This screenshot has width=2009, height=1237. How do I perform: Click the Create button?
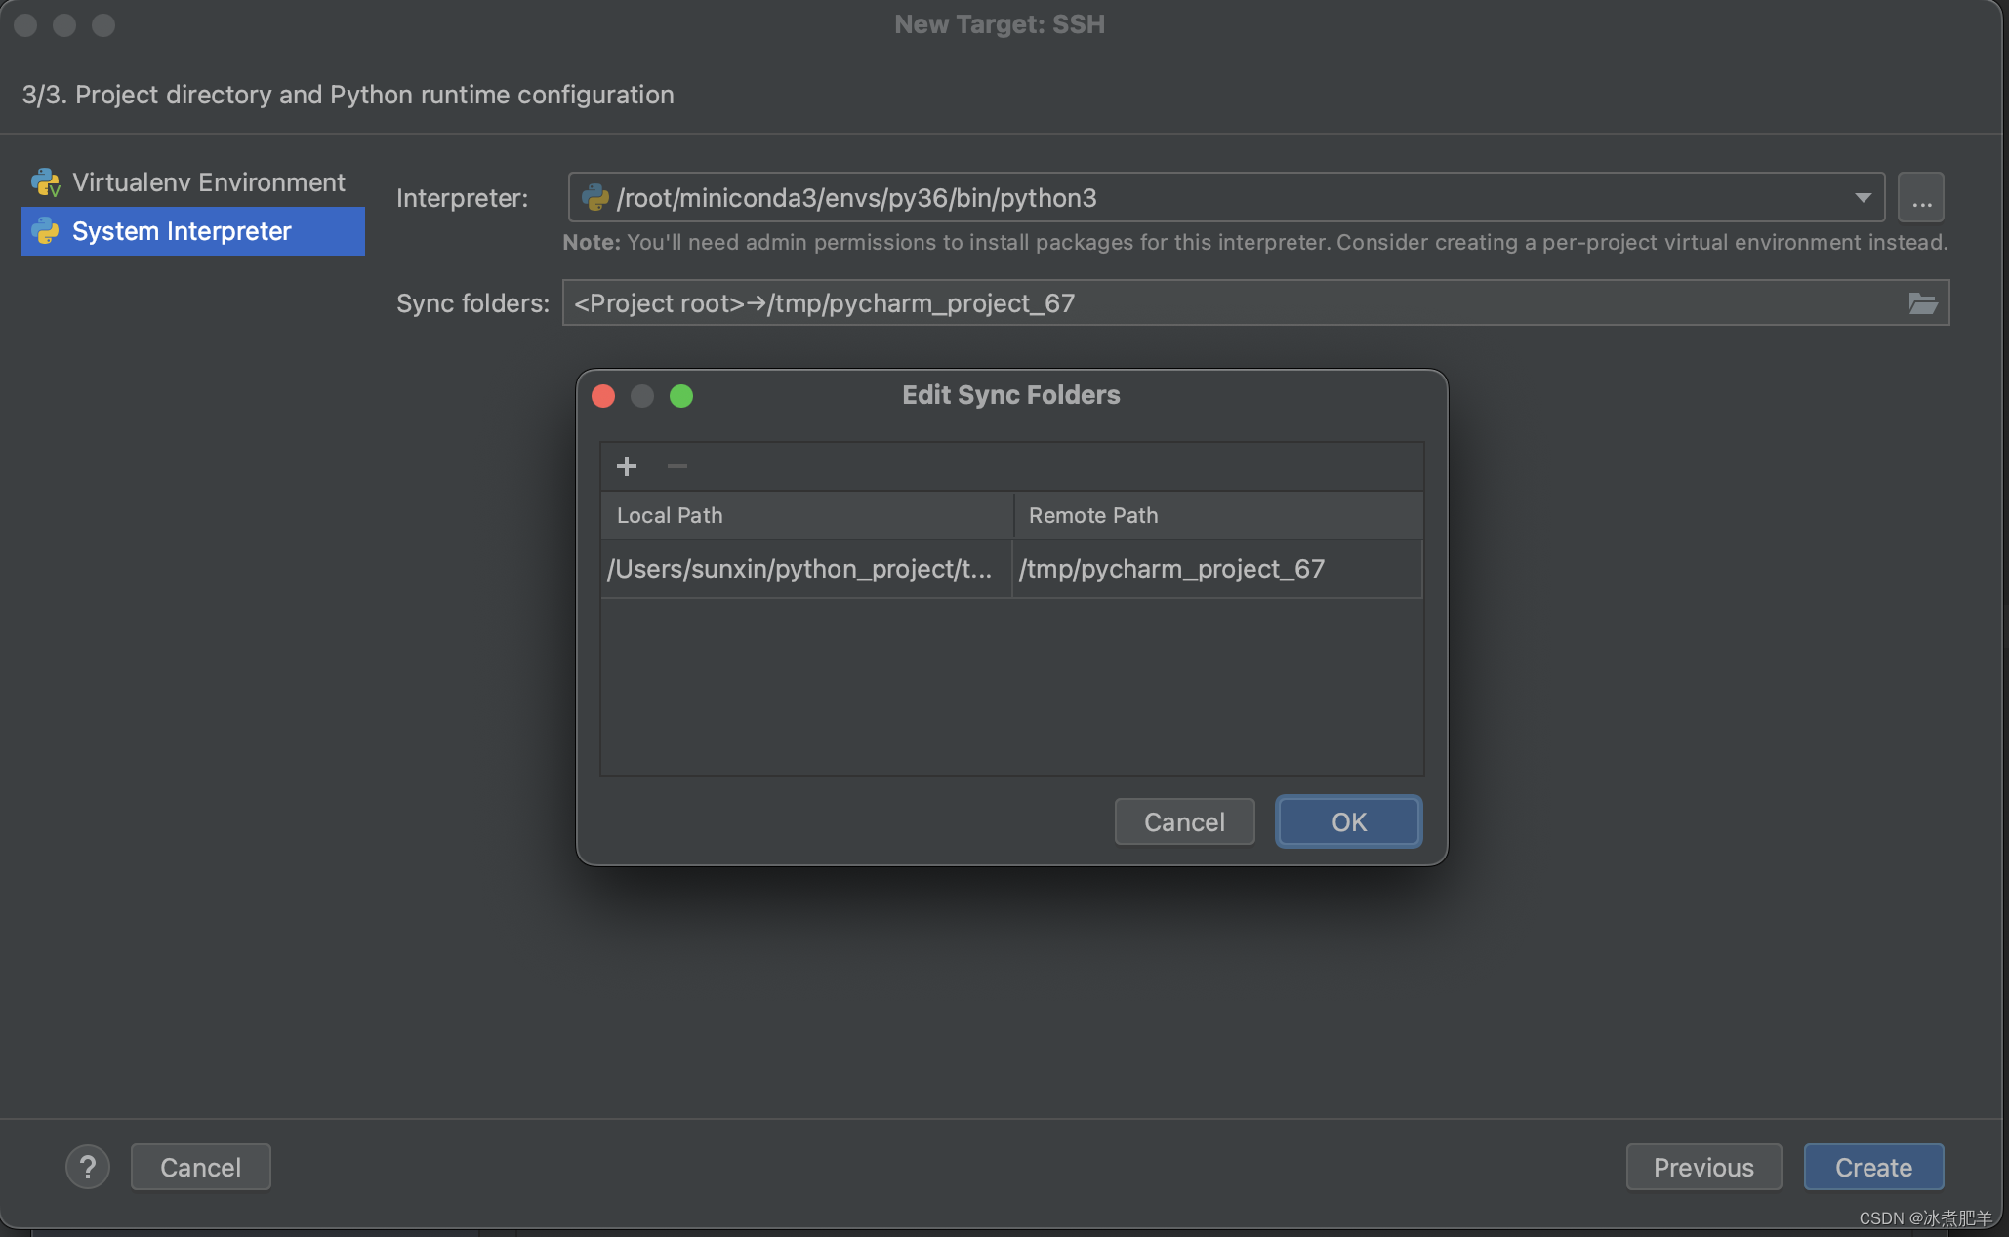[x=1872, y=1167]
